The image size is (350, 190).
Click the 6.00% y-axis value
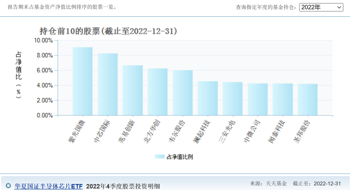pos(45,70)
